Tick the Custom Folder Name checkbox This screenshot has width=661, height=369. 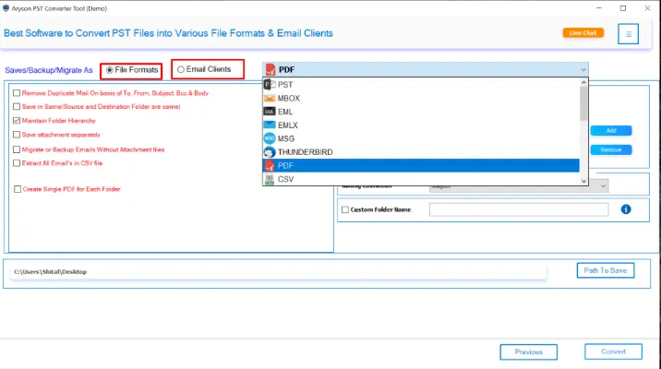(x=345, y=209)
